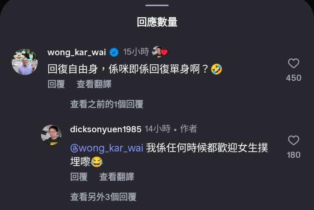Image resolution: width=314 pixels, height=210 pixels.
Task: Tap the 450 like count
Action: (294, 78)
